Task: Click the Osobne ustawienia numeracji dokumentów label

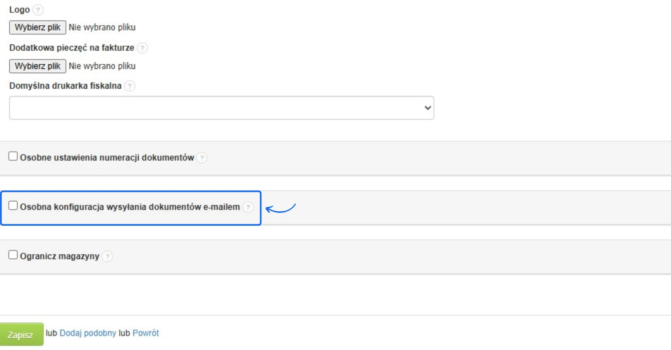Action: pos(107,158)
